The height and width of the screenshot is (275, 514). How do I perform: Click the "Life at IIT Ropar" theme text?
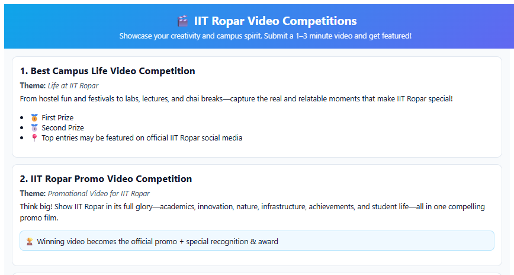click(73, 86)
